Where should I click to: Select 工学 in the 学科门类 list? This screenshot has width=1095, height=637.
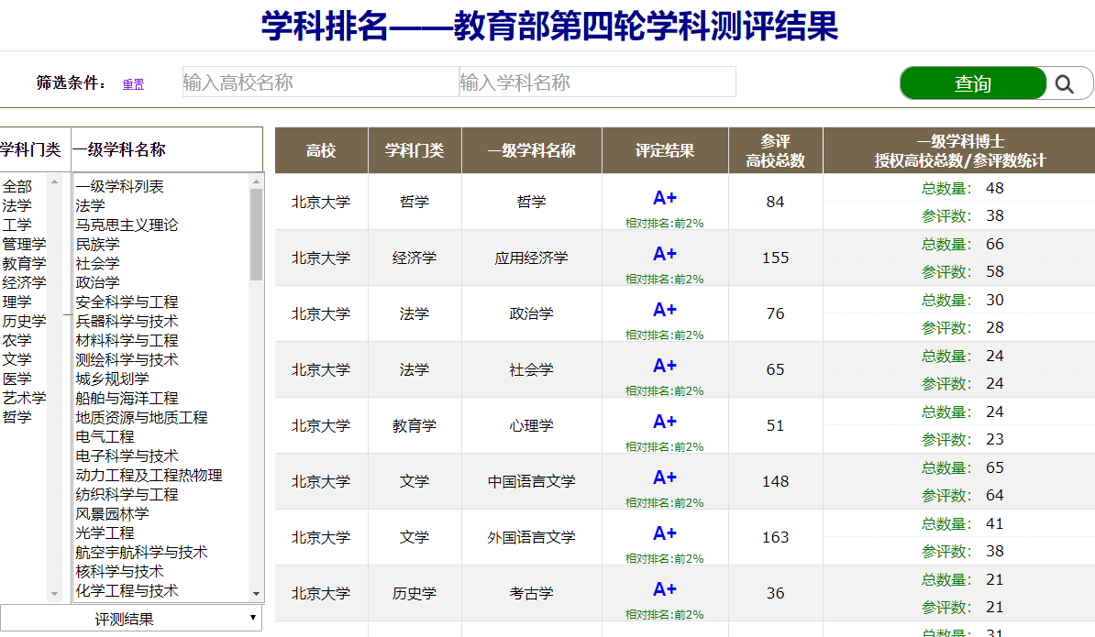coord(17,225)
